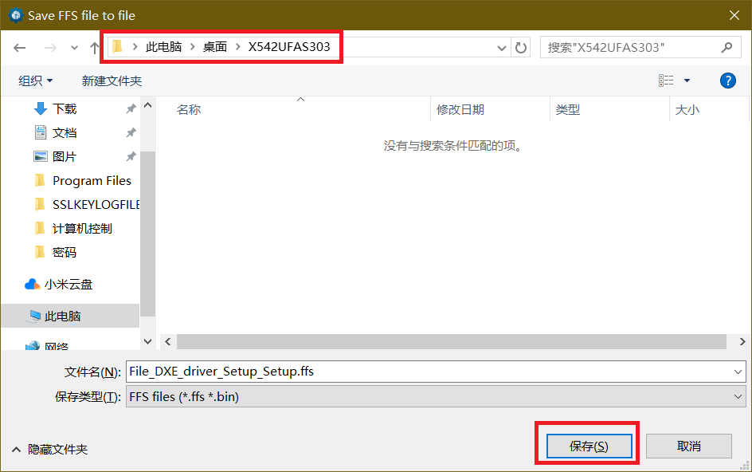This screenshot has height=472, width=752.
Task: Open the 保存类型 file type dropdown
Action: coord(738,397)
